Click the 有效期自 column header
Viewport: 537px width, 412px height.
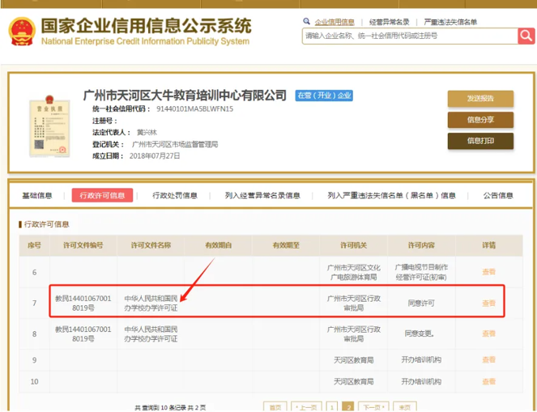click(218, 245)
